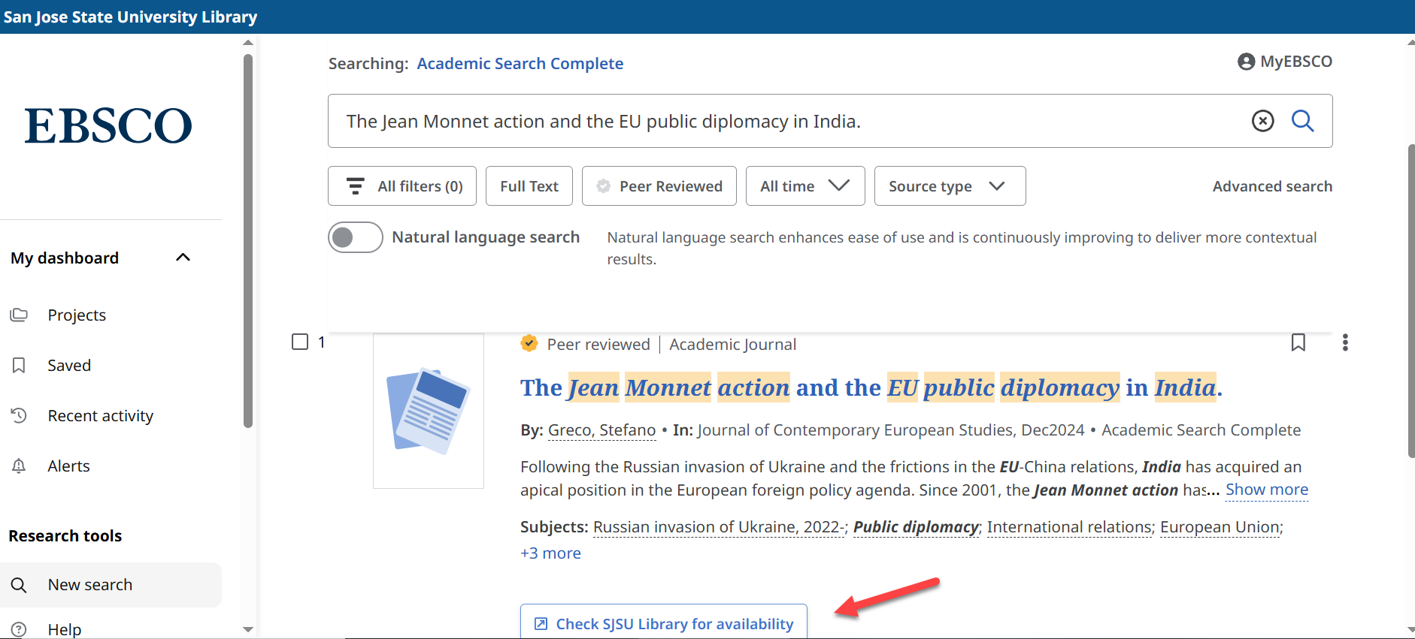Show more of the abstract
Image resolution: width=1415 pixels, height=639 pixels.
click(1267, 490)
